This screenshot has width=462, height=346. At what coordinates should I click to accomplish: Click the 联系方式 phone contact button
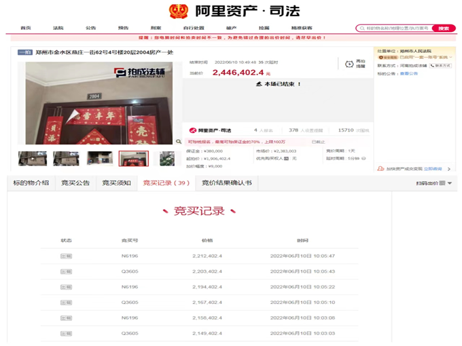(440, 66)
